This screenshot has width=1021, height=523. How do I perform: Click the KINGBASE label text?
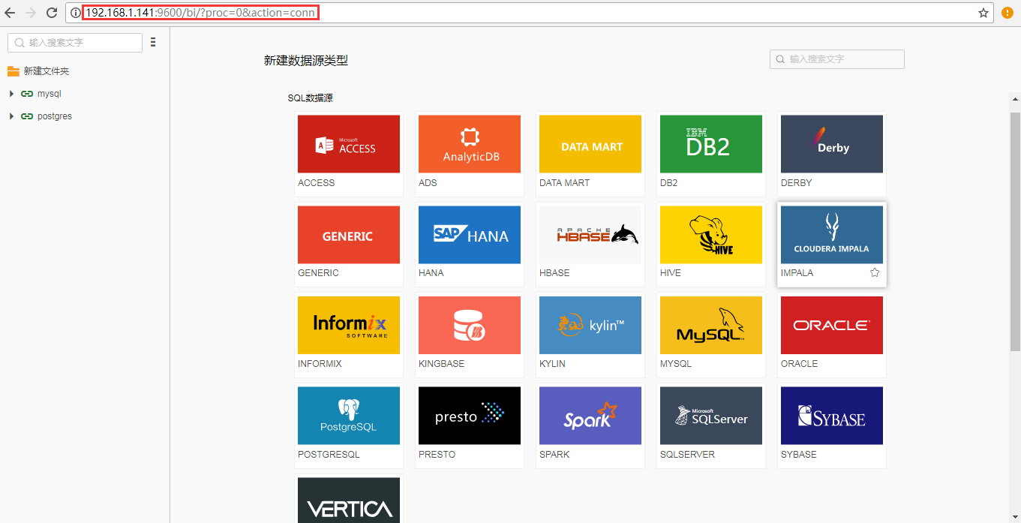point(442,363)
